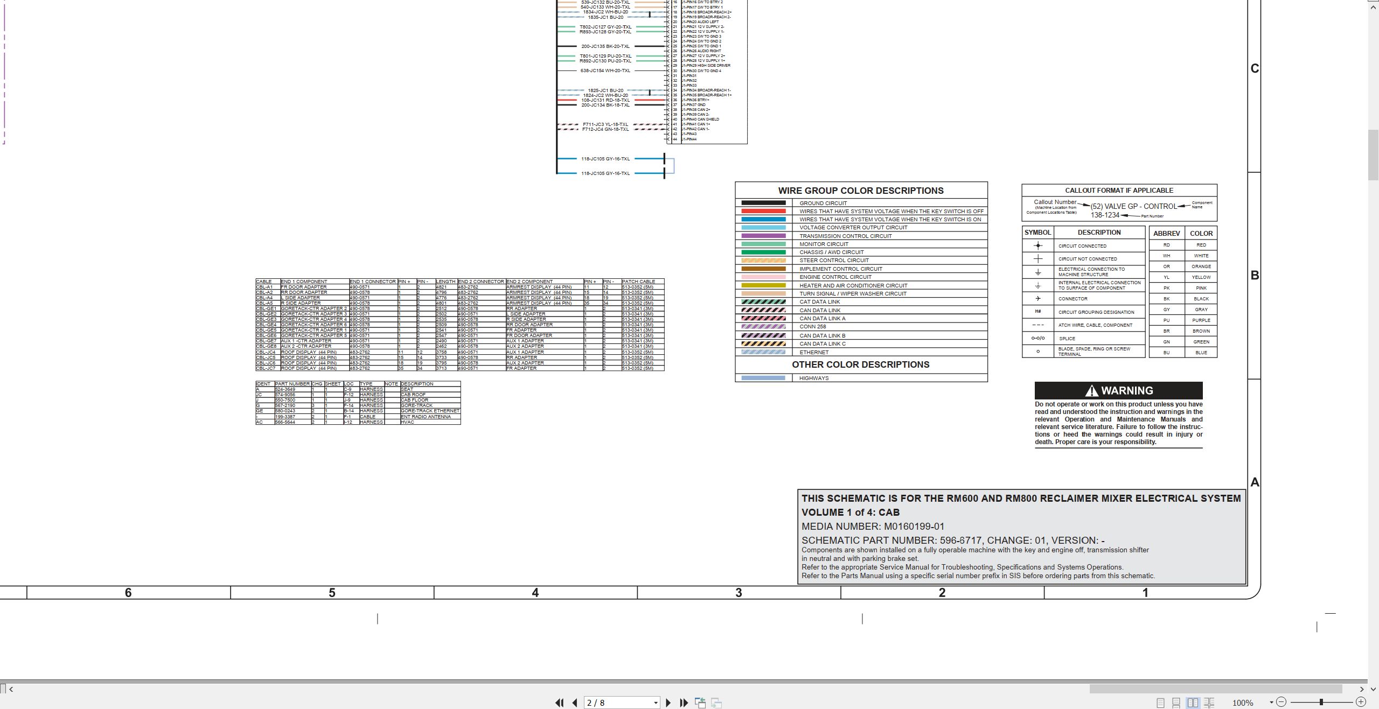
Task: Go to the next page
Action: point(668,703)
